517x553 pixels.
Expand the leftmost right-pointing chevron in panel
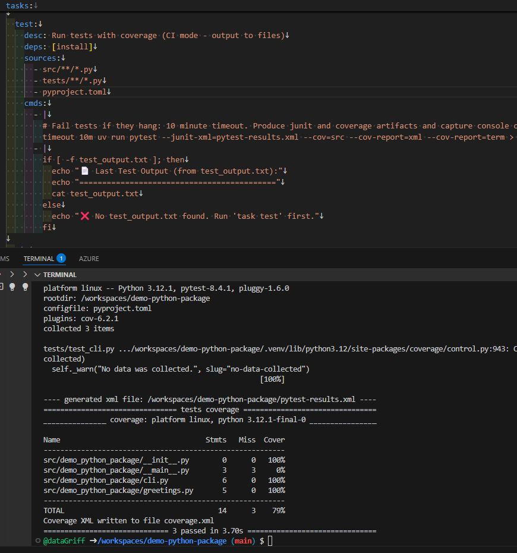click(12, 274)
